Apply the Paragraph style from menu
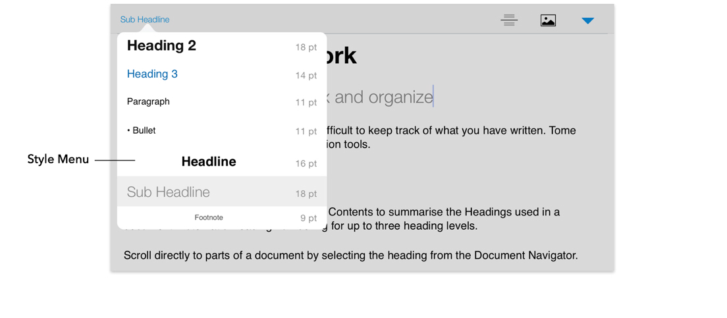The width and height of the screenshot is (727, 318). 148,101
